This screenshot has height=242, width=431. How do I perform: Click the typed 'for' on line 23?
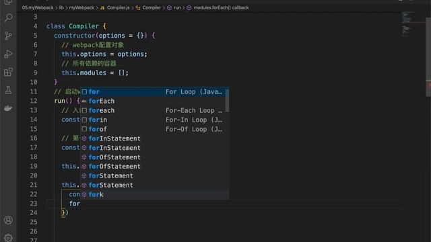pyautogui.click(x=75, y=204)
